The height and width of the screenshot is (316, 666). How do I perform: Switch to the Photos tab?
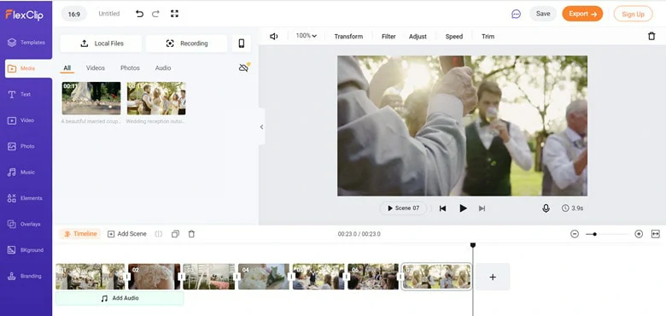[130, 68]
